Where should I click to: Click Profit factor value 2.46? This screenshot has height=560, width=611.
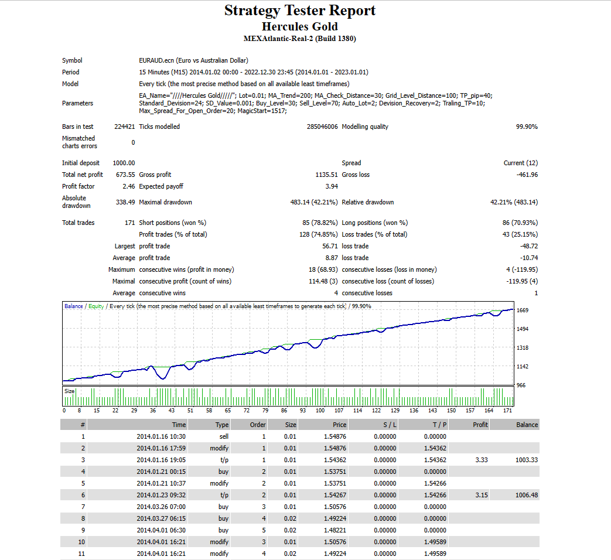point(129,186)
